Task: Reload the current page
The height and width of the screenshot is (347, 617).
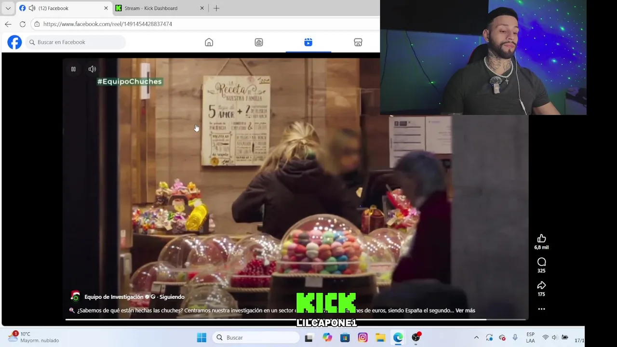Action: point(23,24)
